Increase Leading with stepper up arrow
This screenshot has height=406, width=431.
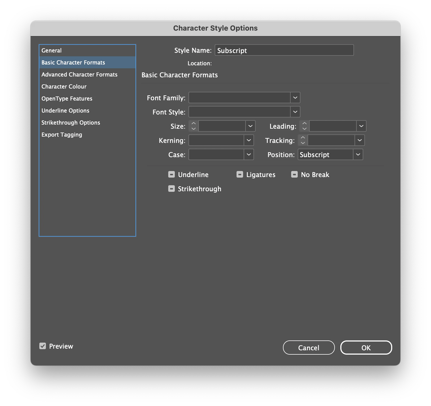(x=305, y=123)
